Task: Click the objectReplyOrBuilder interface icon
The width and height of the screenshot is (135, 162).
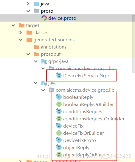Action: (x=59, y=155)
